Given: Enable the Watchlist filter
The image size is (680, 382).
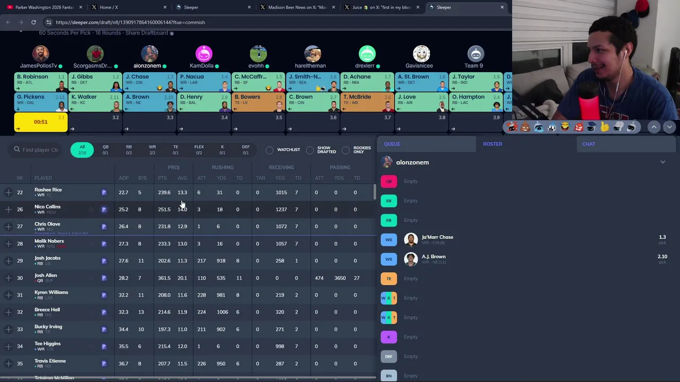Looking at the screenshot, I should pyautogui.click(x=269, y=150).
